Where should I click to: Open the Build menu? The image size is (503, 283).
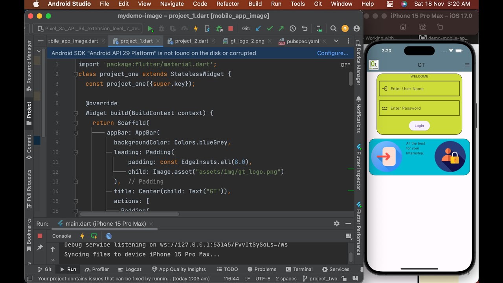coord(255,4)
